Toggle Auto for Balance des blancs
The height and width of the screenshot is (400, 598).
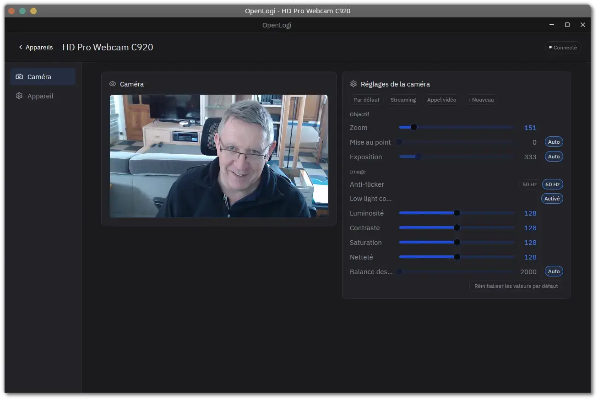554,271
